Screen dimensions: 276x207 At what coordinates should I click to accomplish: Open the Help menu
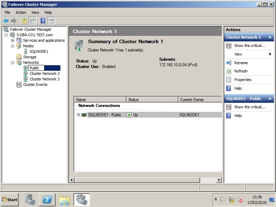point(48,12)
